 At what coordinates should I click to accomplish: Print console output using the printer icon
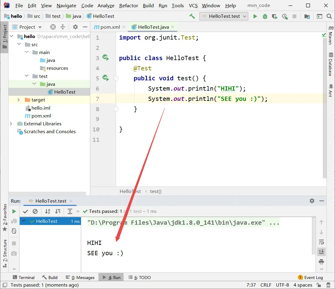pos(321,262)
